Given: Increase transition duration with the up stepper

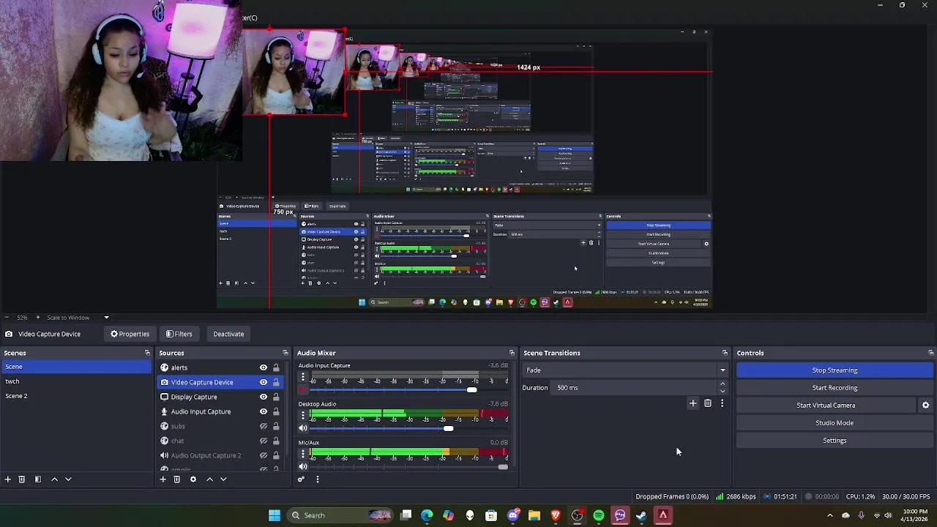Looking at the screenshot, I should tap(723, 384).
